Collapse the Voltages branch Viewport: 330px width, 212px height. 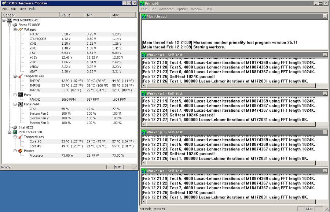point(15,30)
